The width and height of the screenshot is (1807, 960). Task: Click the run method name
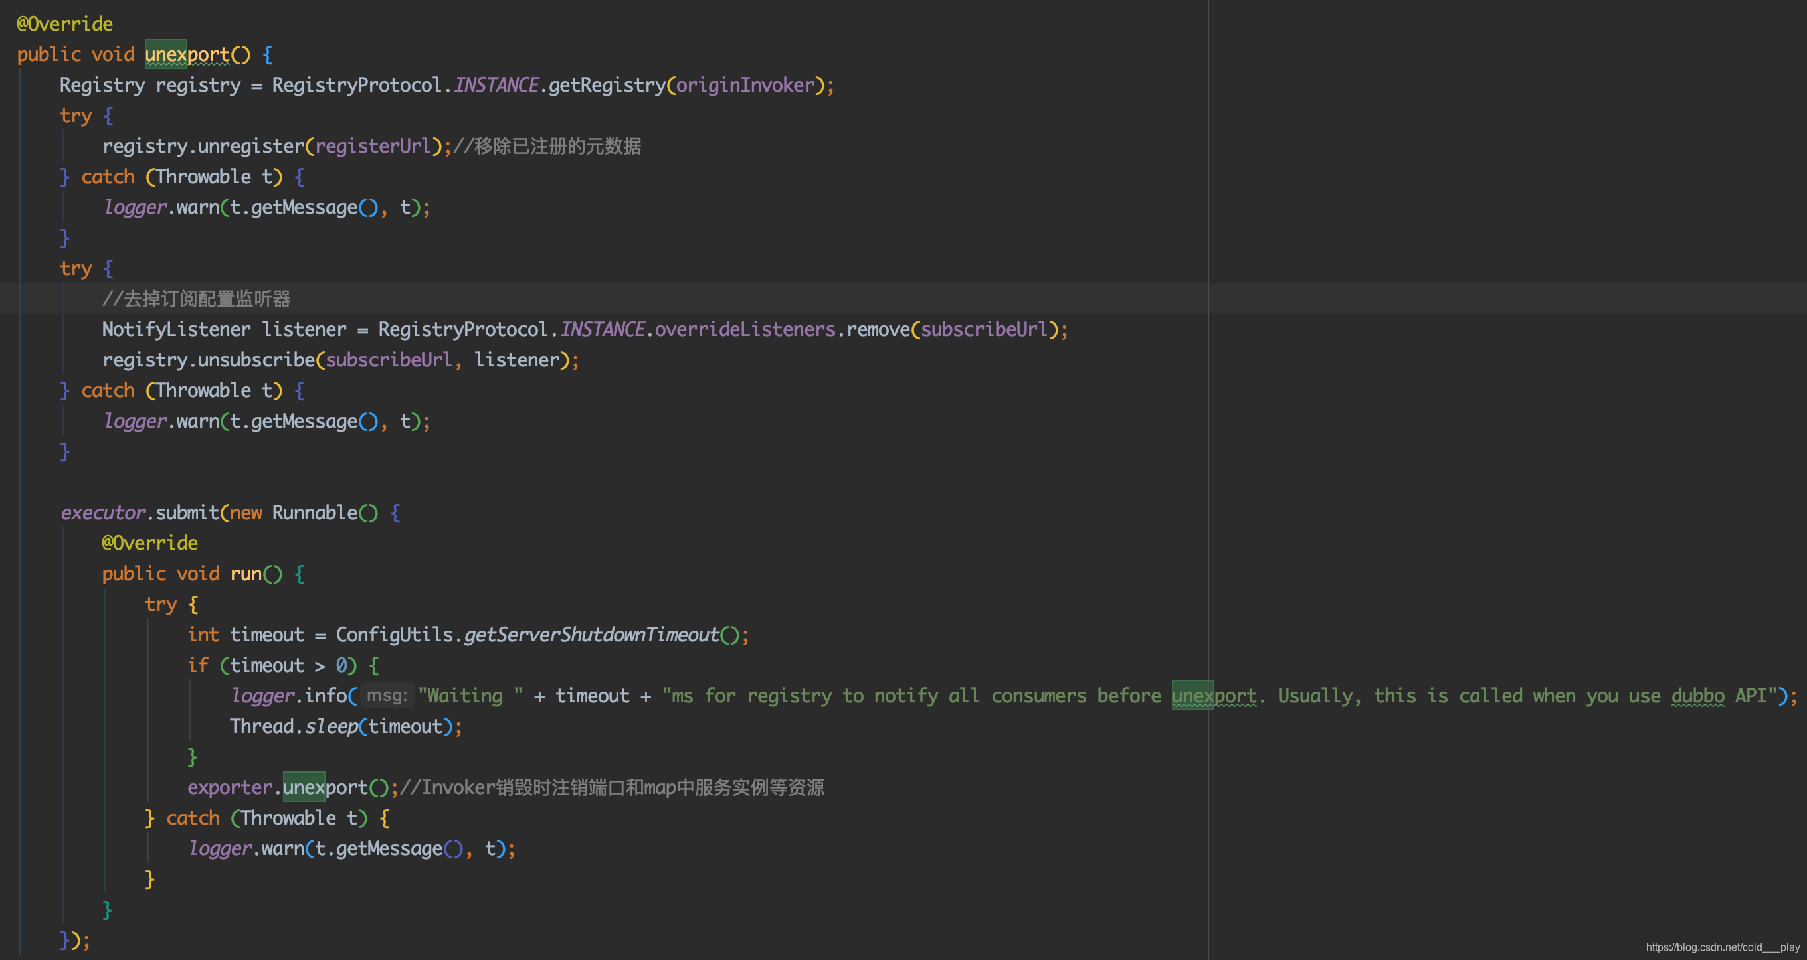pos(246,574)
